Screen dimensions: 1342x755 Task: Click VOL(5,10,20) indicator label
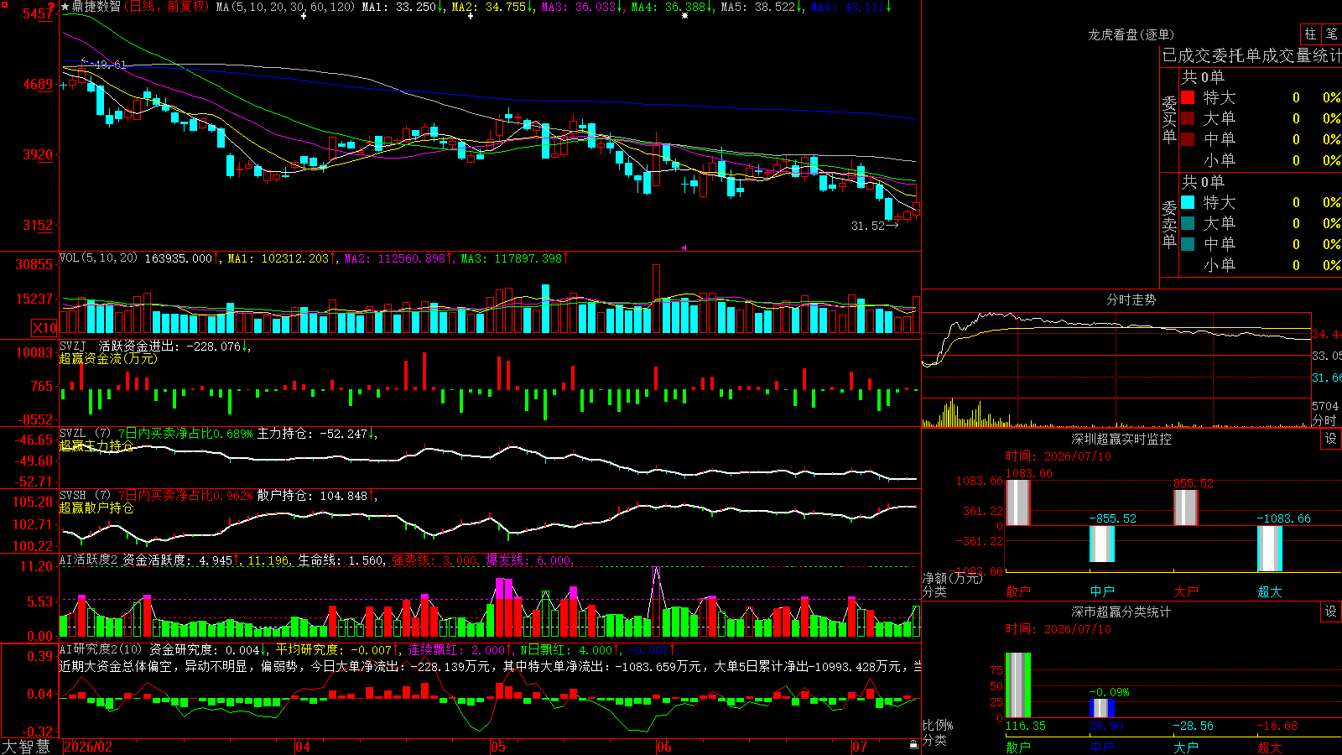99,258
